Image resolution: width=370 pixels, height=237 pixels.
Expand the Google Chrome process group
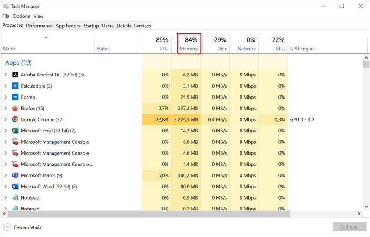(x=6, y=119)
